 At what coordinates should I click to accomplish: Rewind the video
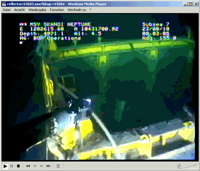pyautogui.click(x=35, y=166)
